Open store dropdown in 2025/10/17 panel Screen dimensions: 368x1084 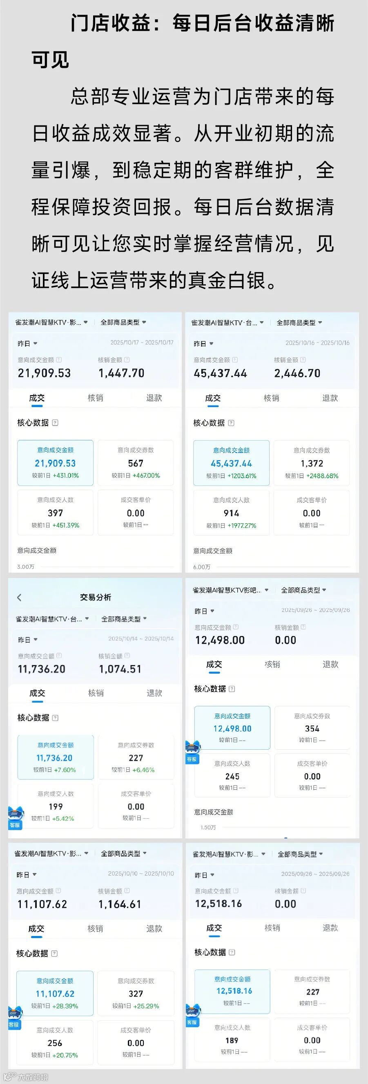pos(51,323)
